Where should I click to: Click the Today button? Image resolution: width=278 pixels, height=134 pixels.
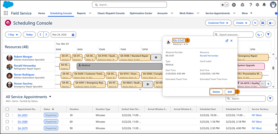(x=29, y=35)
